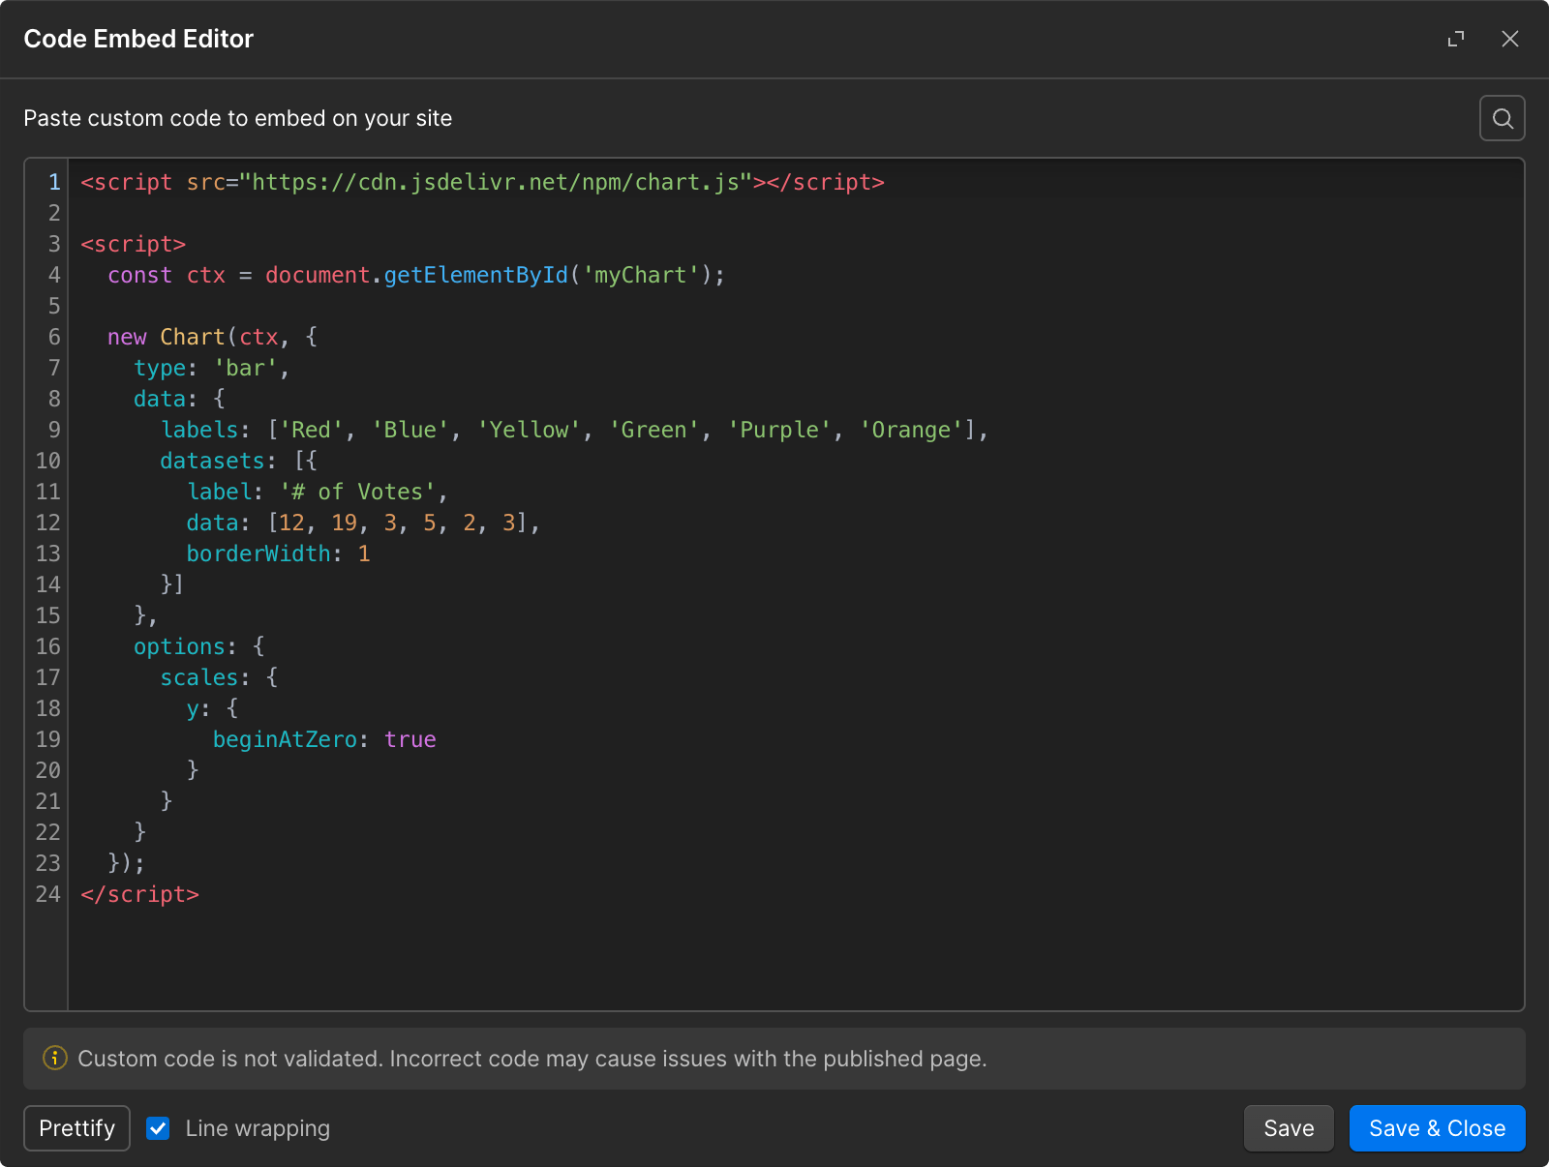Click the info icon in the warning banner

coord(55,1059)
